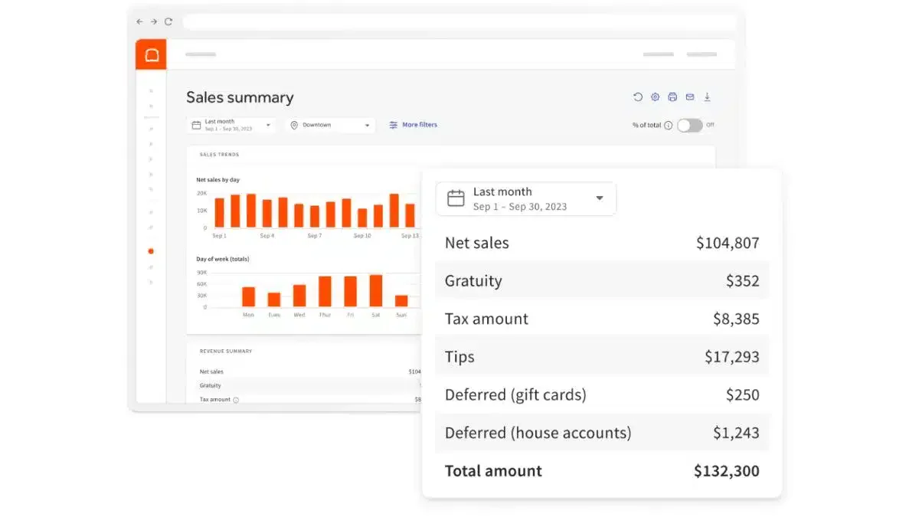Email the report via envelope icon

point(690,97)
